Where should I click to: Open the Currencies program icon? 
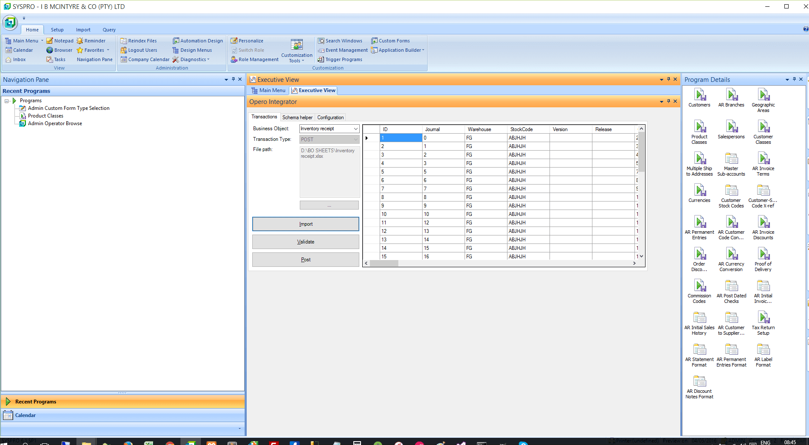(699, 193)
